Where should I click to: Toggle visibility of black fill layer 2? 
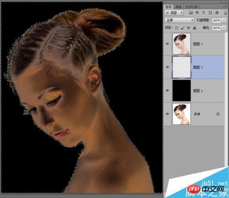[x=168, y=91]
